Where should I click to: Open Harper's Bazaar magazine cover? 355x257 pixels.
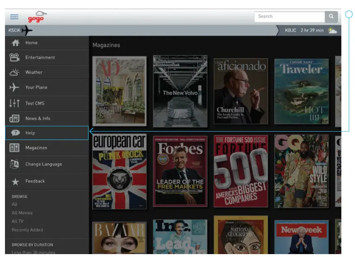point(120,238)
